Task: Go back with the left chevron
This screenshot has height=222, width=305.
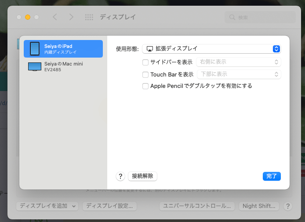Action: tap(55, 17)
